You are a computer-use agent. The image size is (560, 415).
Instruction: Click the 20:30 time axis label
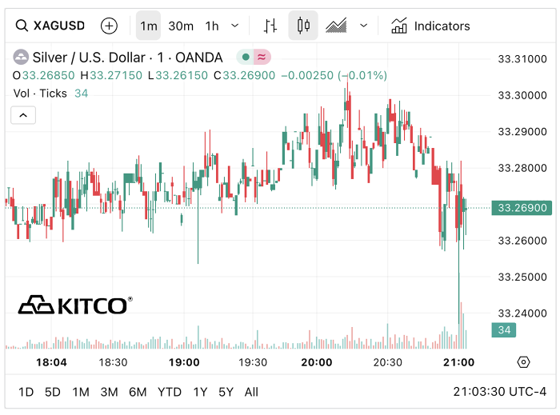[x=387, y=362]
